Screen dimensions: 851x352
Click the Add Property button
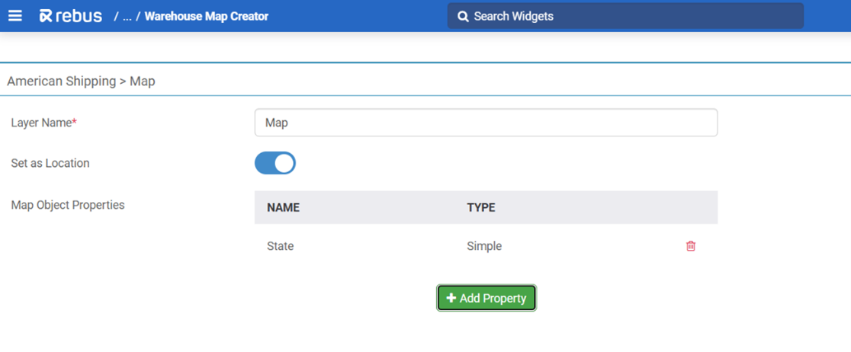(x=487, y=298)
